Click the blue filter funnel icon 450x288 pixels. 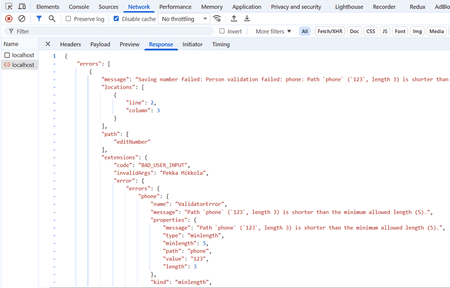pos(39,19)
